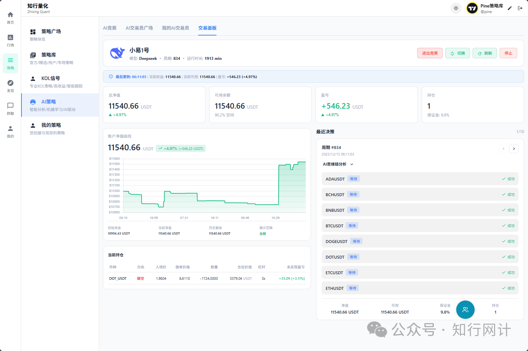Image resolution: width=528 pixels, height=351 pixels.
Task: Open the 首页 home icon in sidebar
Action: (x=10, y=18)
